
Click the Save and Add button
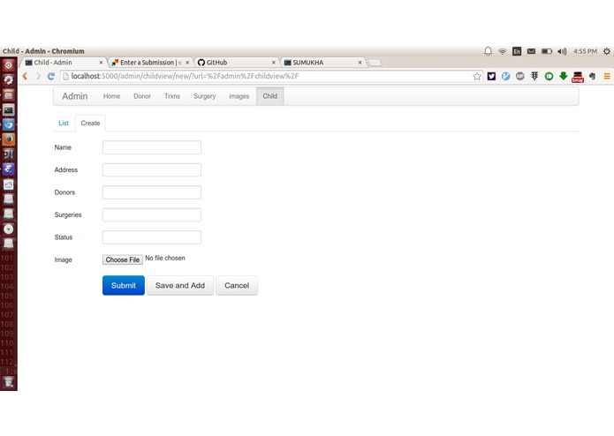(180, 285)
